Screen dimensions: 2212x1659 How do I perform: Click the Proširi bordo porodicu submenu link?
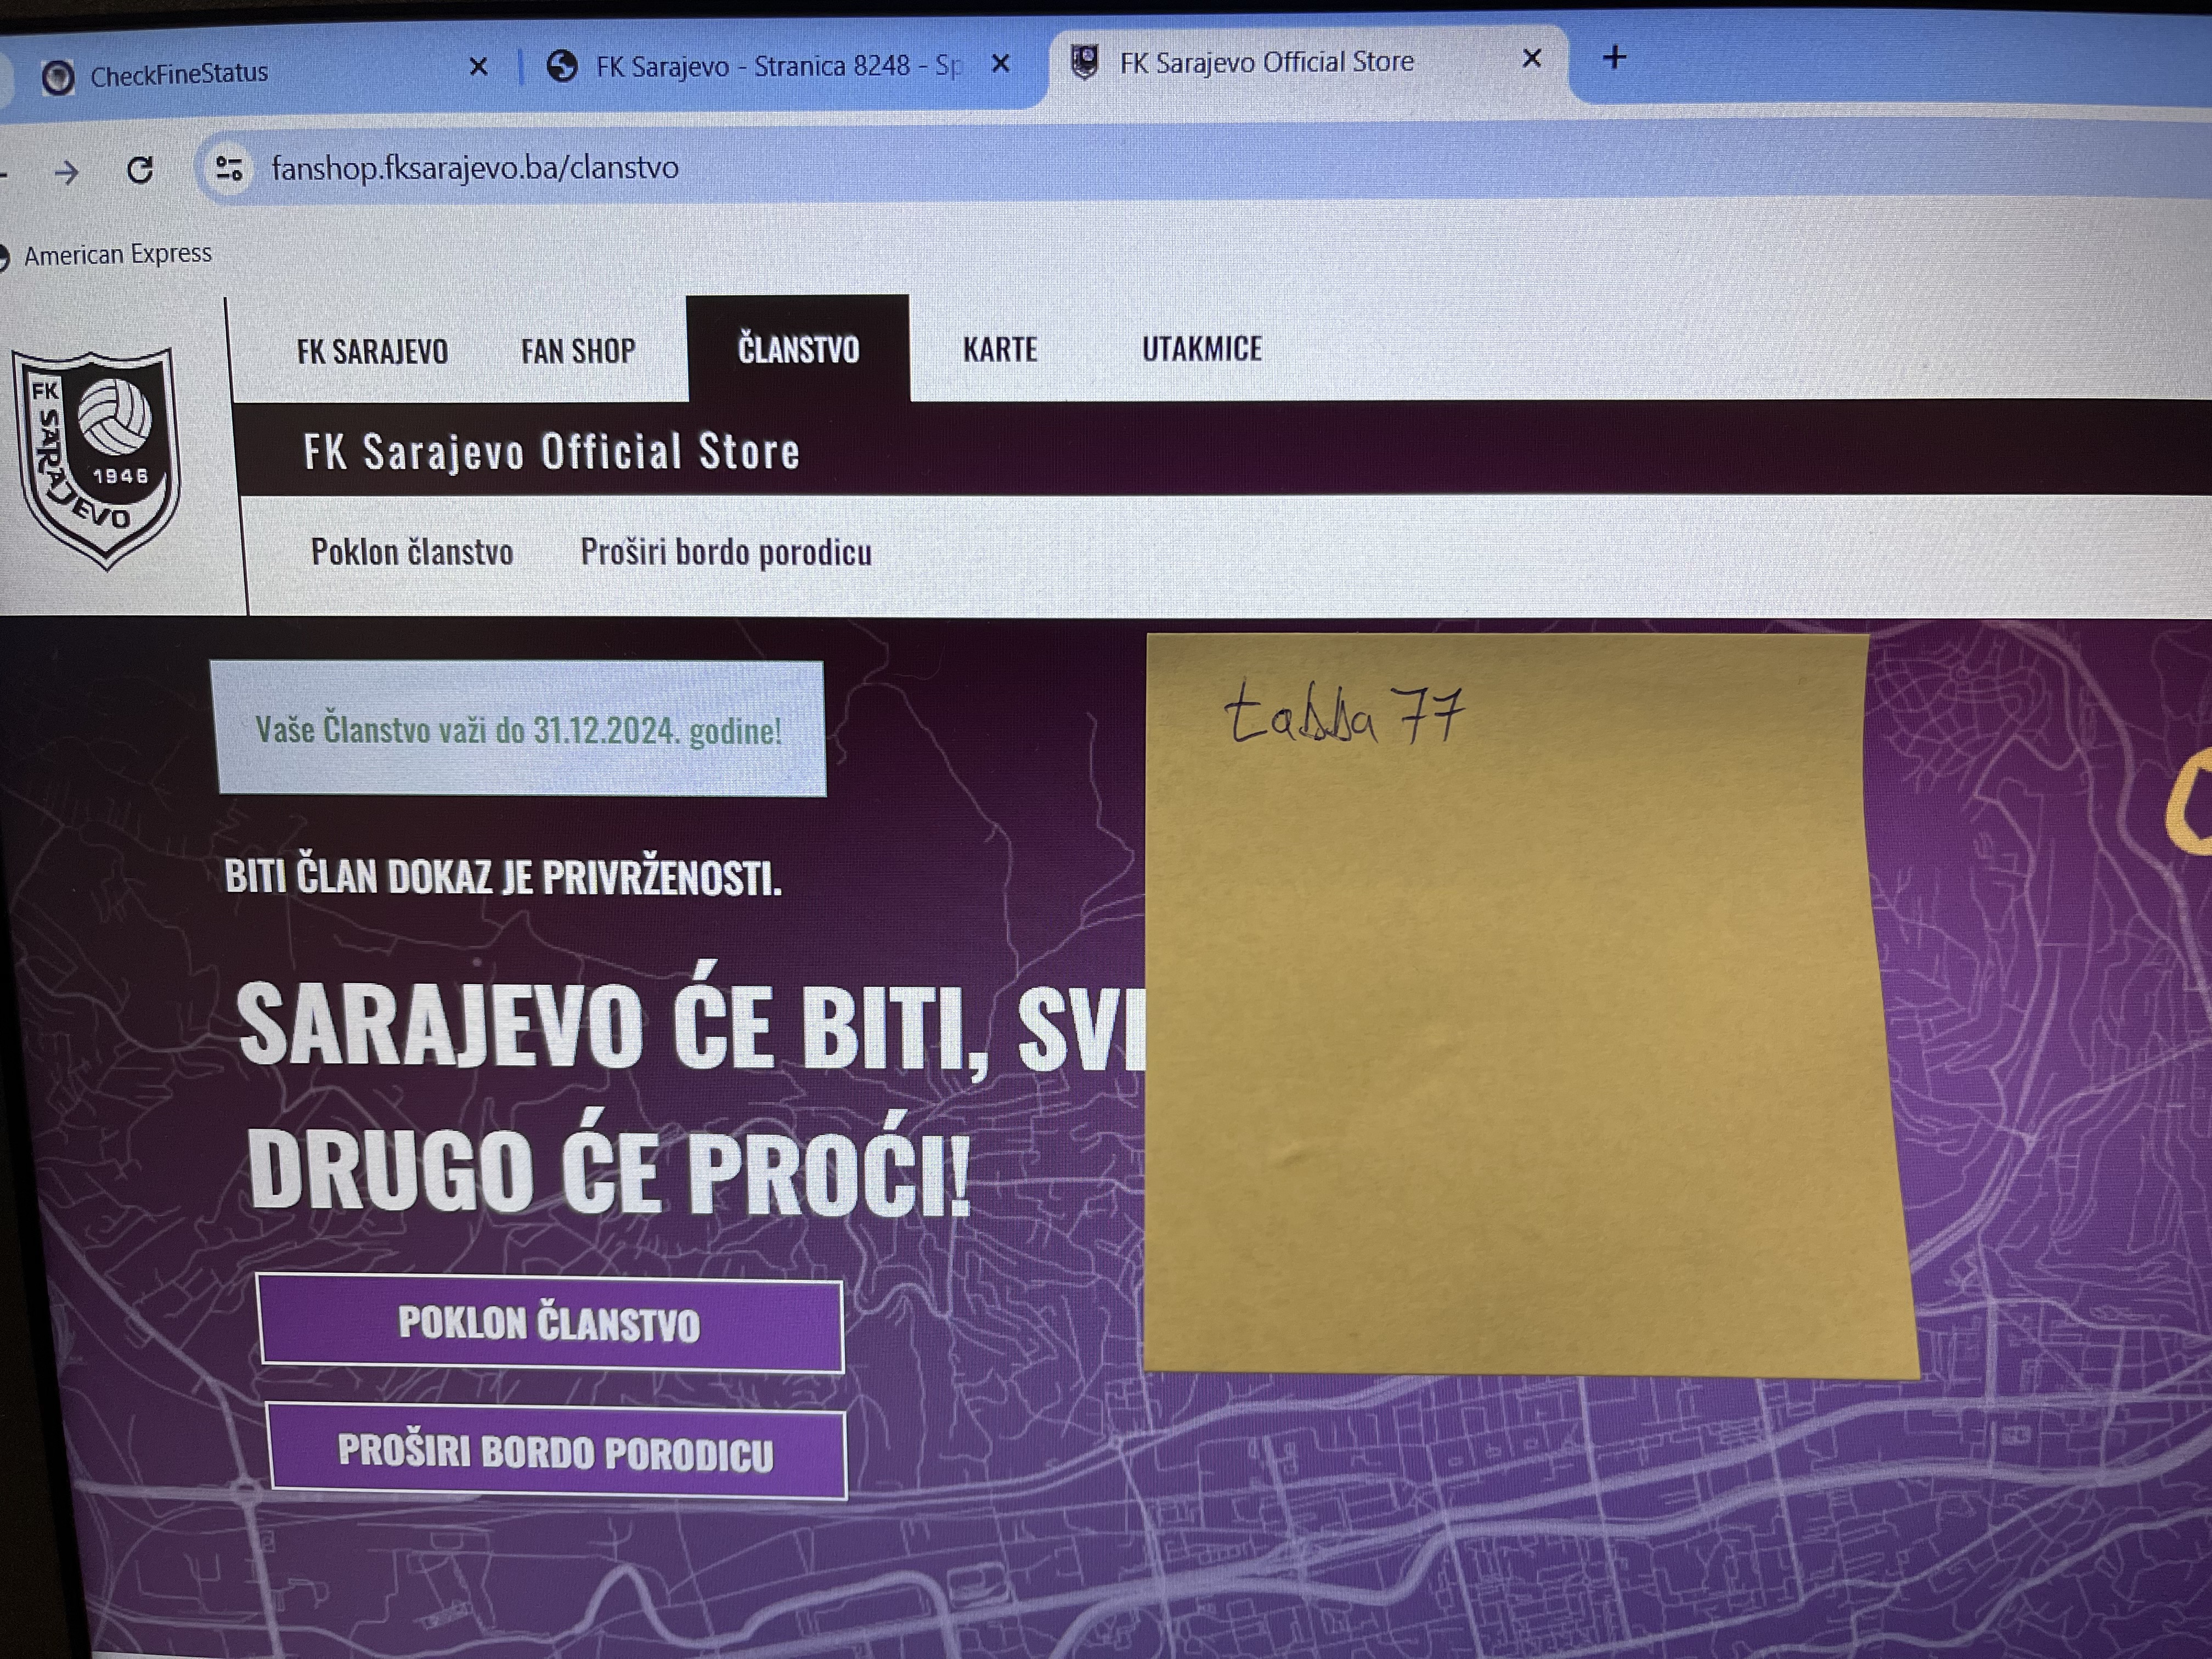[x=726, y=552]
